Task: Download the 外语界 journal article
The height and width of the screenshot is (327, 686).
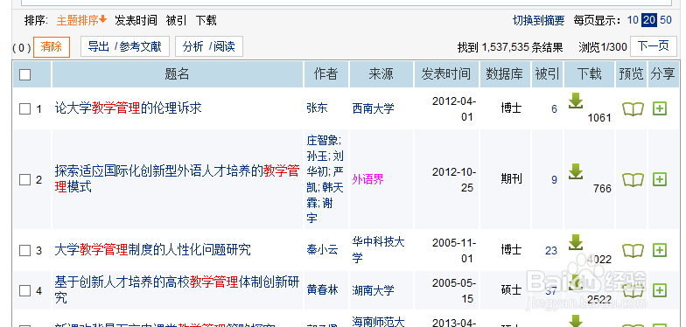Action: 576,171
